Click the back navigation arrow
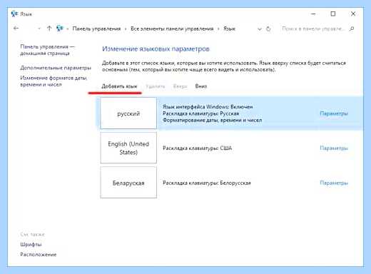 click(x=16, y=29)
